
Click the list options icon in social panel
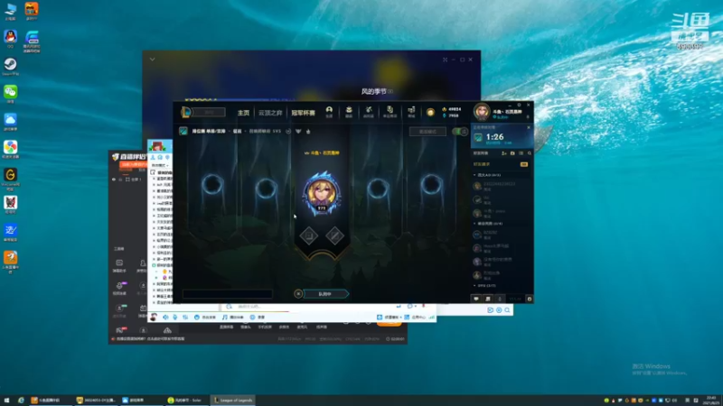521,153
